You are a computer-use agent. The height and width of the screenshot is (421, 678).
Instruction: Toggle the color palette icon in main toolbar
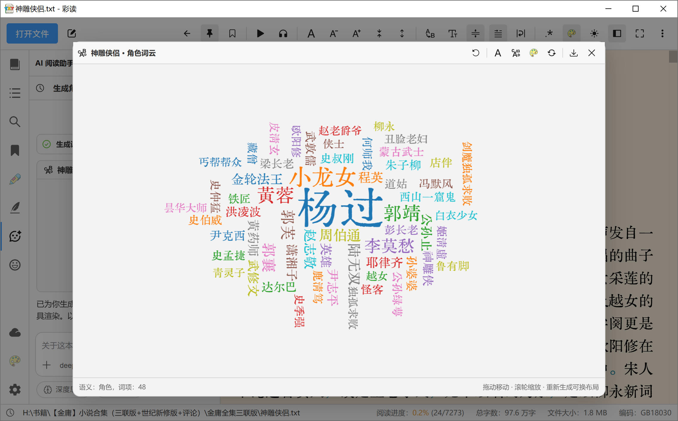click(572, 33)
